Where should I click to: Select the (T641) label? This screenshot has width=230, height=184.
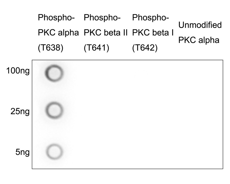point(97,48)
